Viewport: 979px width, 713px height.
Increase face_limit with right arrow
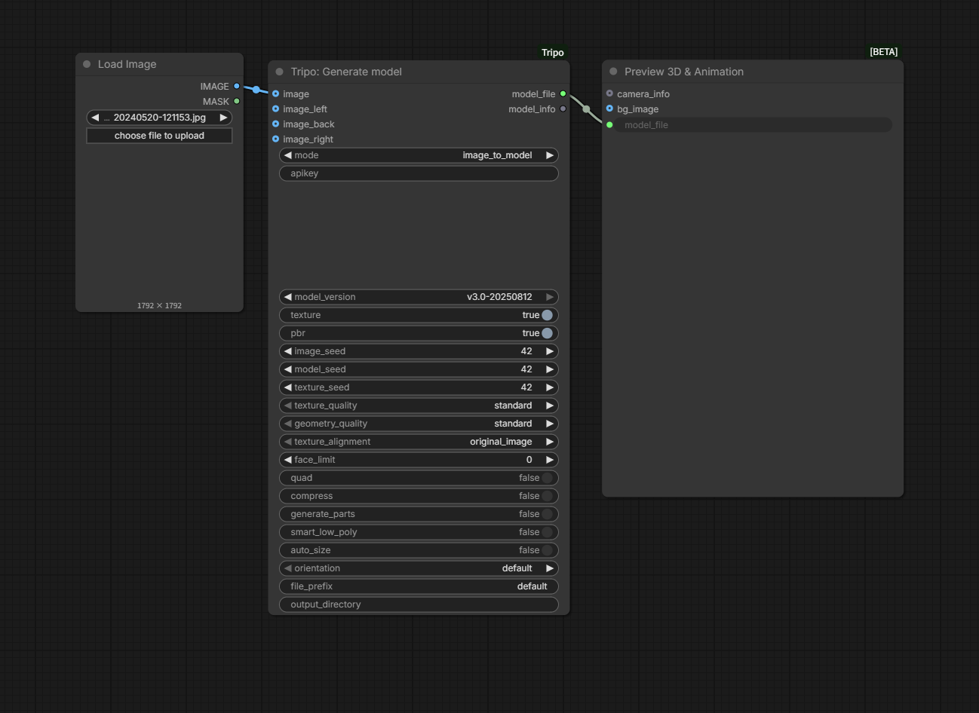pyautogui.click(x=550, y=460)
